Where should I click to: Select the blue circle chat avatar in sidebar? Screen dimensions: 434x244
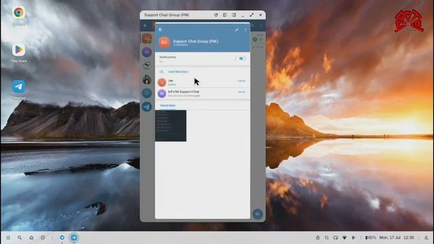[x=146, y=93]
